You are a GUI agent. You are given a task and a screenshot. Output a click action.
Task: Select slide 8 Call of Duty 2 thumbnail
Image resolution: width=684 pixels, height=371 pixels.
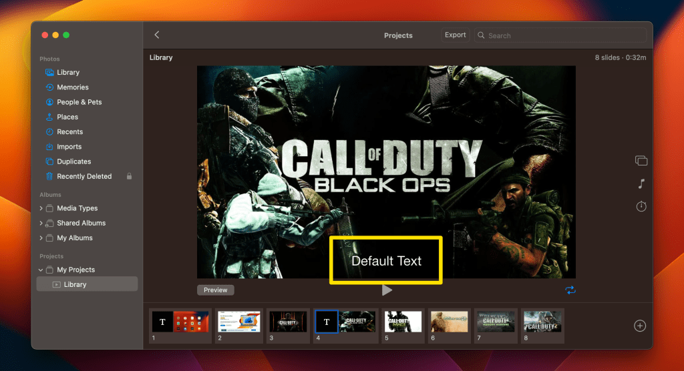(542, 322)
